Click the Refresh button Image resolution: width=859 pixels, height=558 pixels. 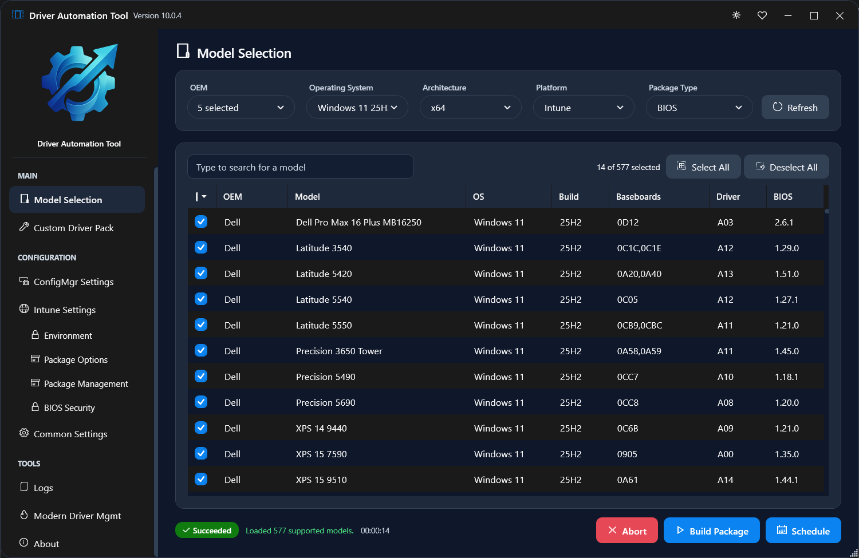pos(795,108)
